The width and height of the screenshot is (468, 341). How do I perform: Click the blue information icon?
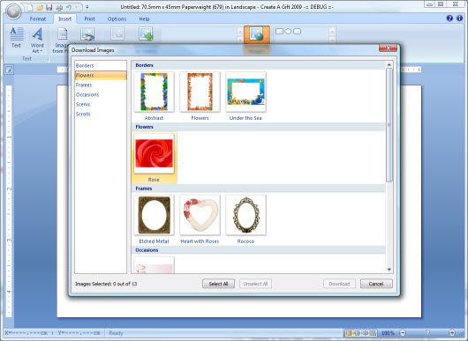point(459,19)
